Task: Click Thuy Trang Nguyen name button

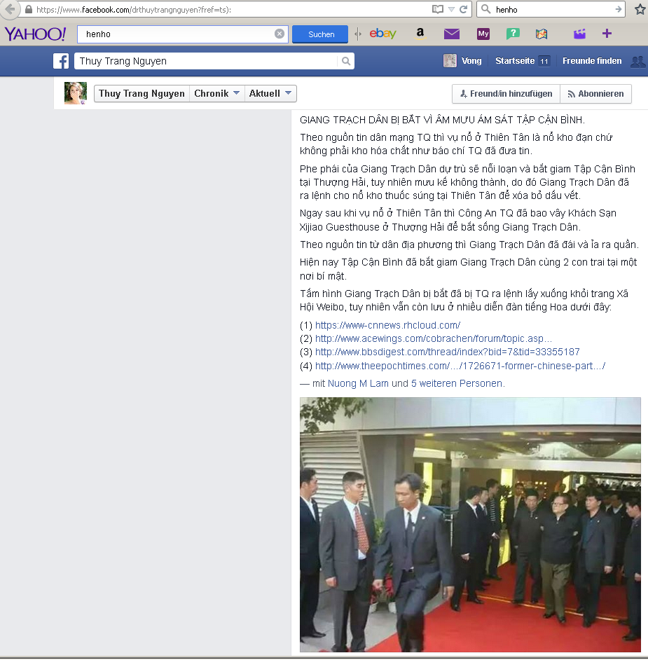Action: point(142,93)
